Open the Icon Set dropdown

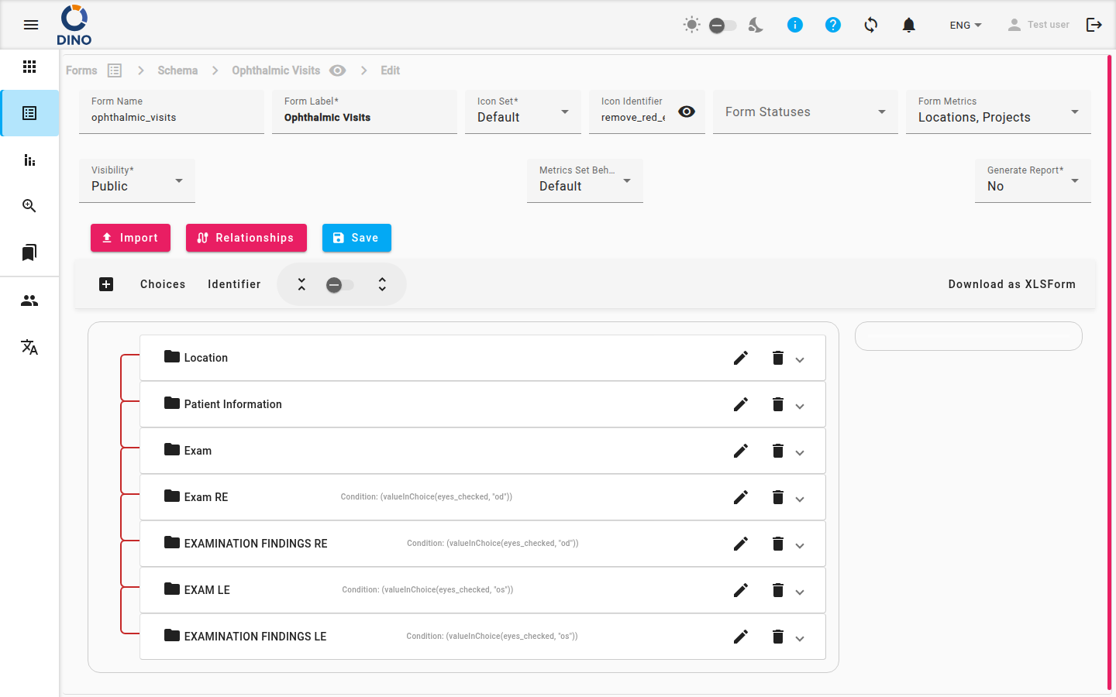pyautogui.click(x=523, y=112)
